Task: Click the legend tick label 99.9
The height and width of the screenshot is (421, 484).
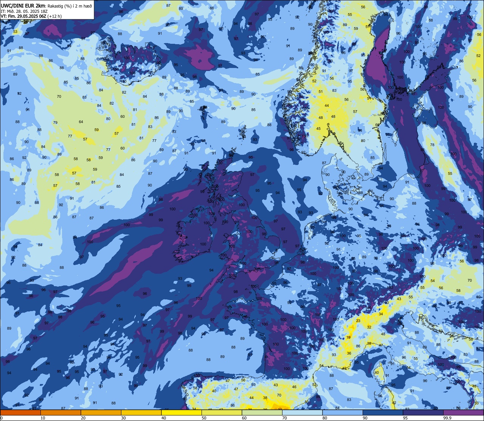Action: click(447, 418)
